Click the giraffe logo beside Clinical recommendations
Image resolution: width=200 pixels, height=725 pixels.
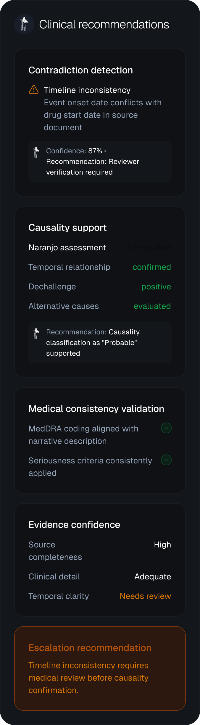click(x=24, y=24)
